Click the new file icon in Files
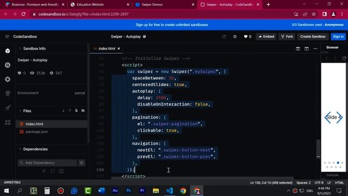 click(x=76, y=111)
